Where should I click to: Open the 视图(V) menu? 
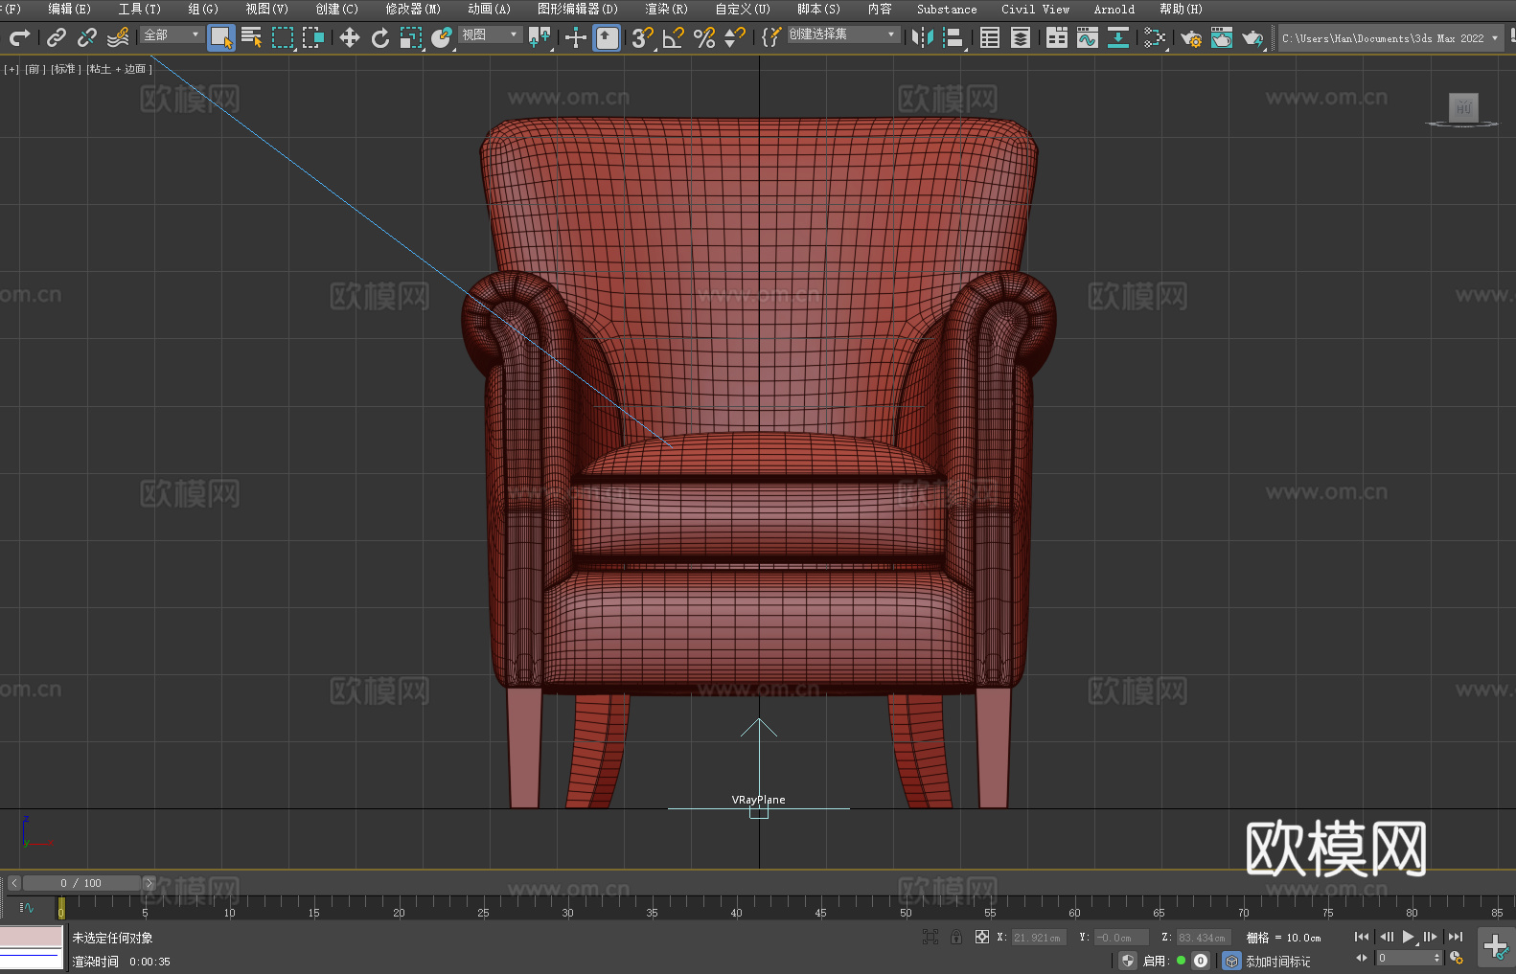266,9
